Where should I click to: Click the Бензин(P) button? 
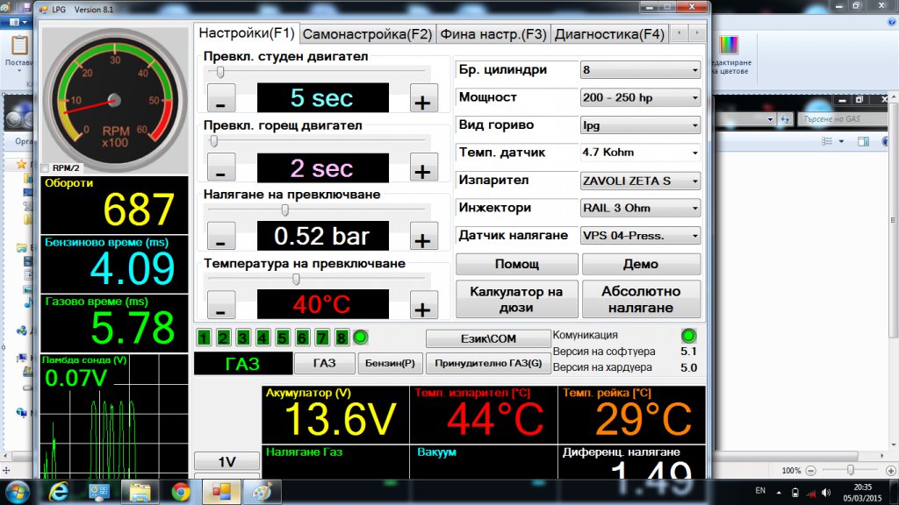(390, 363)
